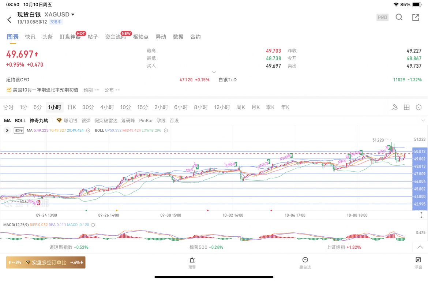The width and height of the screenshot is (428, 281).
Task: Tap the 教程 tutorial button
Action: tap(19, 130)
